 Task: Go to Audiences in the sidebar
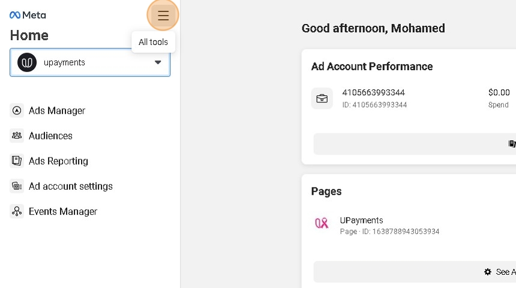(x=50, y=136)
